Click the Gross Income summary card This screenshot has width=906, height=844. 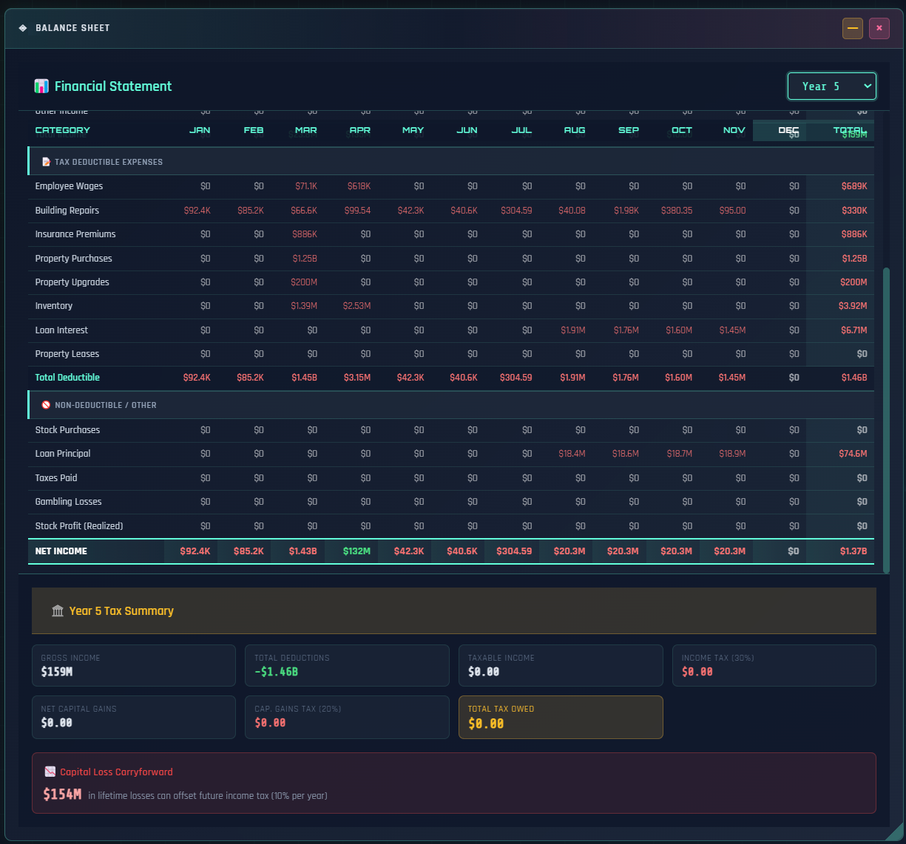[x=133, y=665]
